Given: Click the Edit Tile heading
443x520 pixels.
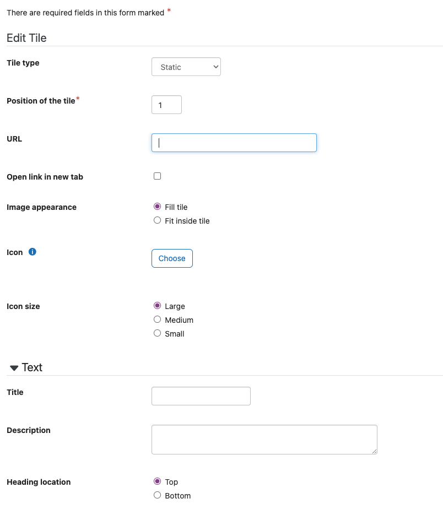Looking at the screenshot, I should 26,38.
